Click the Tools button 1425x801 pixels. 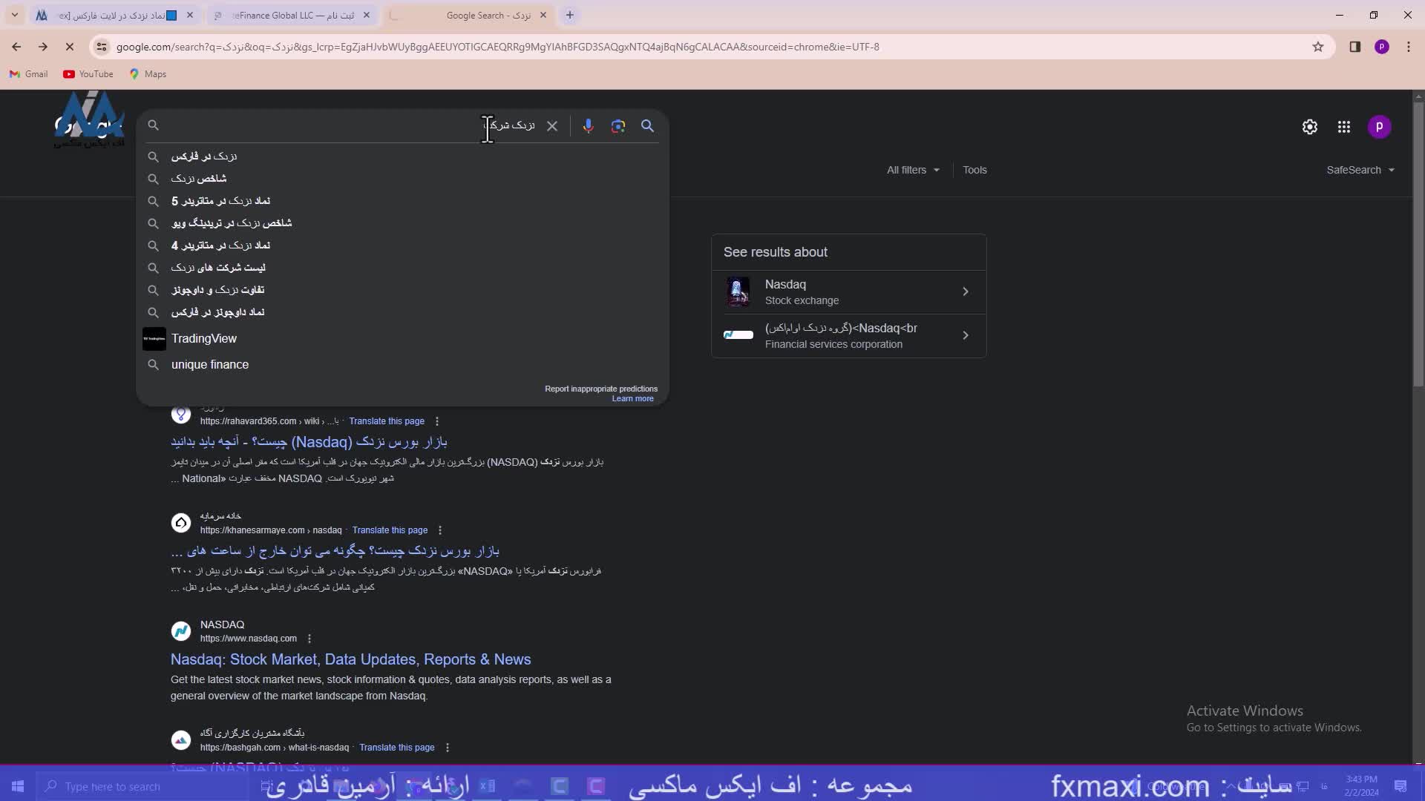pos(974,170)
